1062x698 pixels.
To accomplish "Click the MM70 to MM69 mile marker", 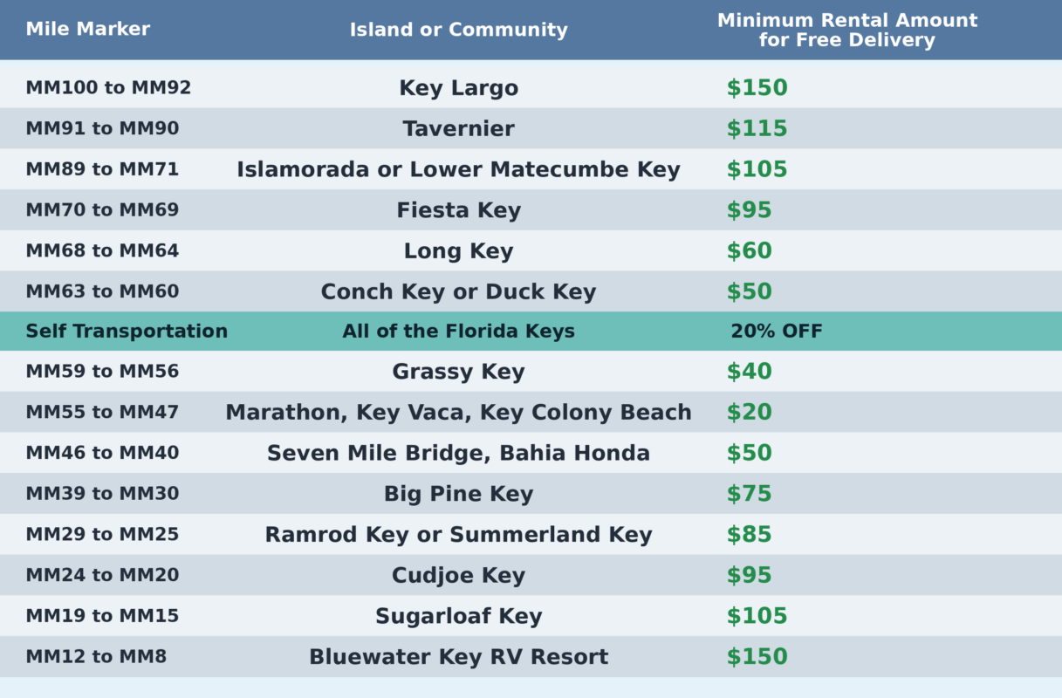I will [102, 210].
